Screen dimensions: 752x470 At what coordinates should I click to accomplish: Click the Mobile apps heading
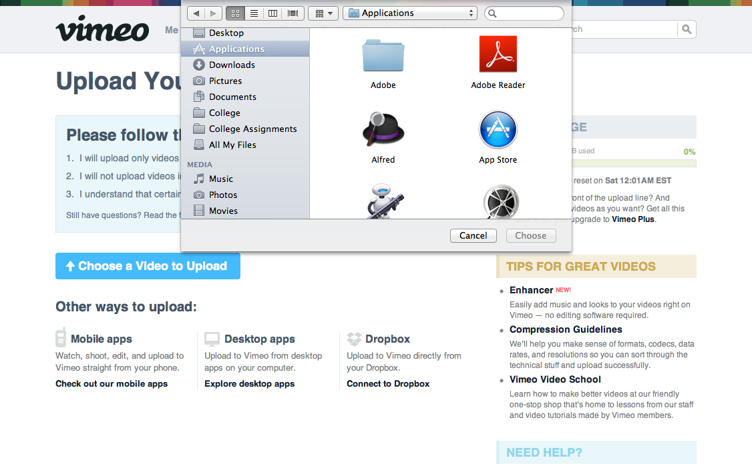point(102,339)
